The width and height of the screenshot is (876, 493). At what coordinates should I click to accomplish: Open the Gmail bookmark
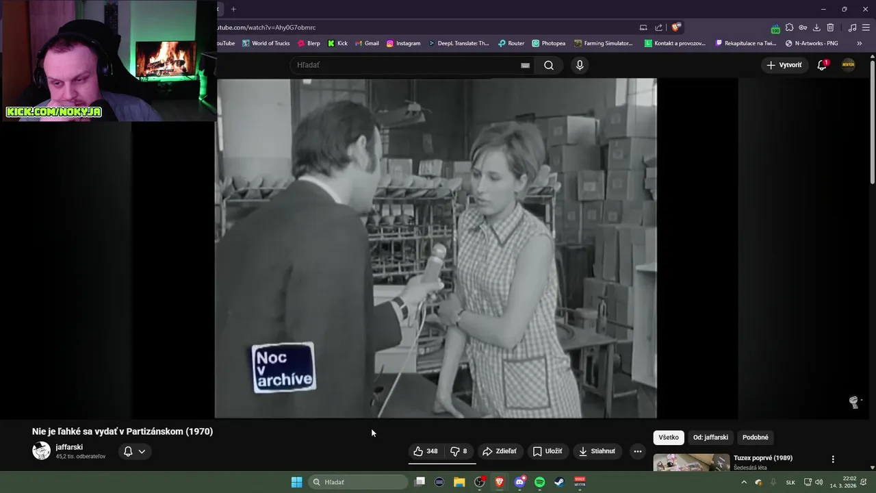pos(367,43)
